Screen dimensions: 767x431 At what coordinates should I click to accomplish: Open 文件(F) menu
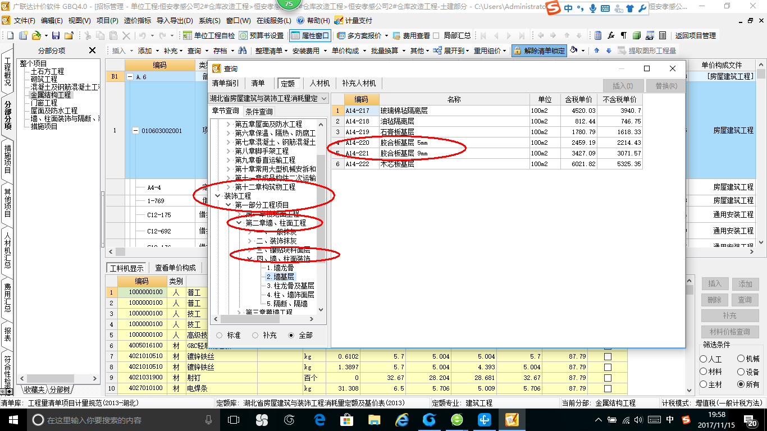pyautogui.click(x=24, y=20)
